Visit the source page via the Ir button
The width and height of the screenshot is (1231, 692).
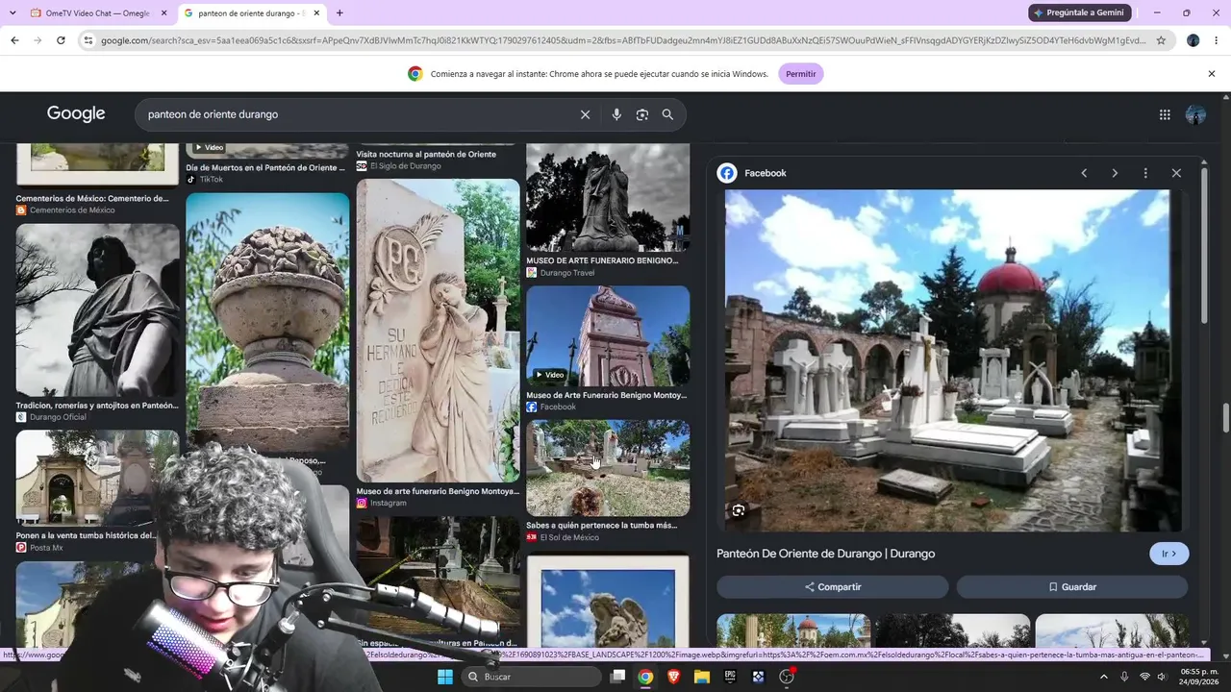pyautogui.click(x=1169, y=554)
